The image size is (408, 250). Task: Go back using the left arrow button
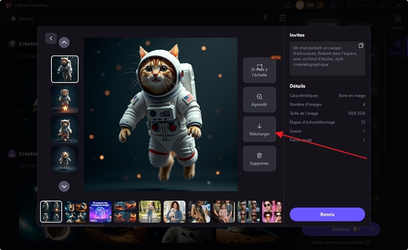point(51,38)
